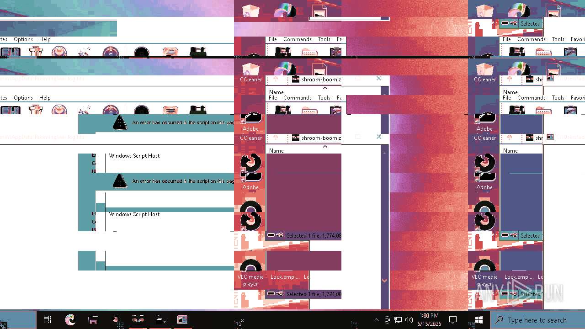Launch Microsoft Edge from the taskbar
585x329 pixels.
pyautogui.click(x=70, y=320)
